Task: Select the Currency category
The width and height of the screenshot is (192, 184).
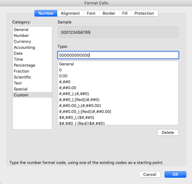Action: [32, 41]
